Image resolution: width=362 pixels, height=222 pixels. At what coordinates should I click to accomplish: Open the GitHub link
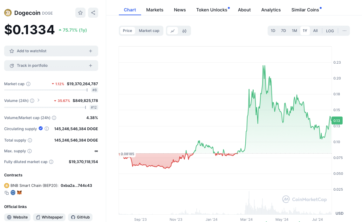80,217
